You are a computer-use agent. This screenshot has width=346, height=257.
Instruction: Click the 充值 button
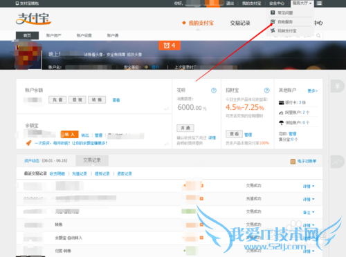coord(57,99)
